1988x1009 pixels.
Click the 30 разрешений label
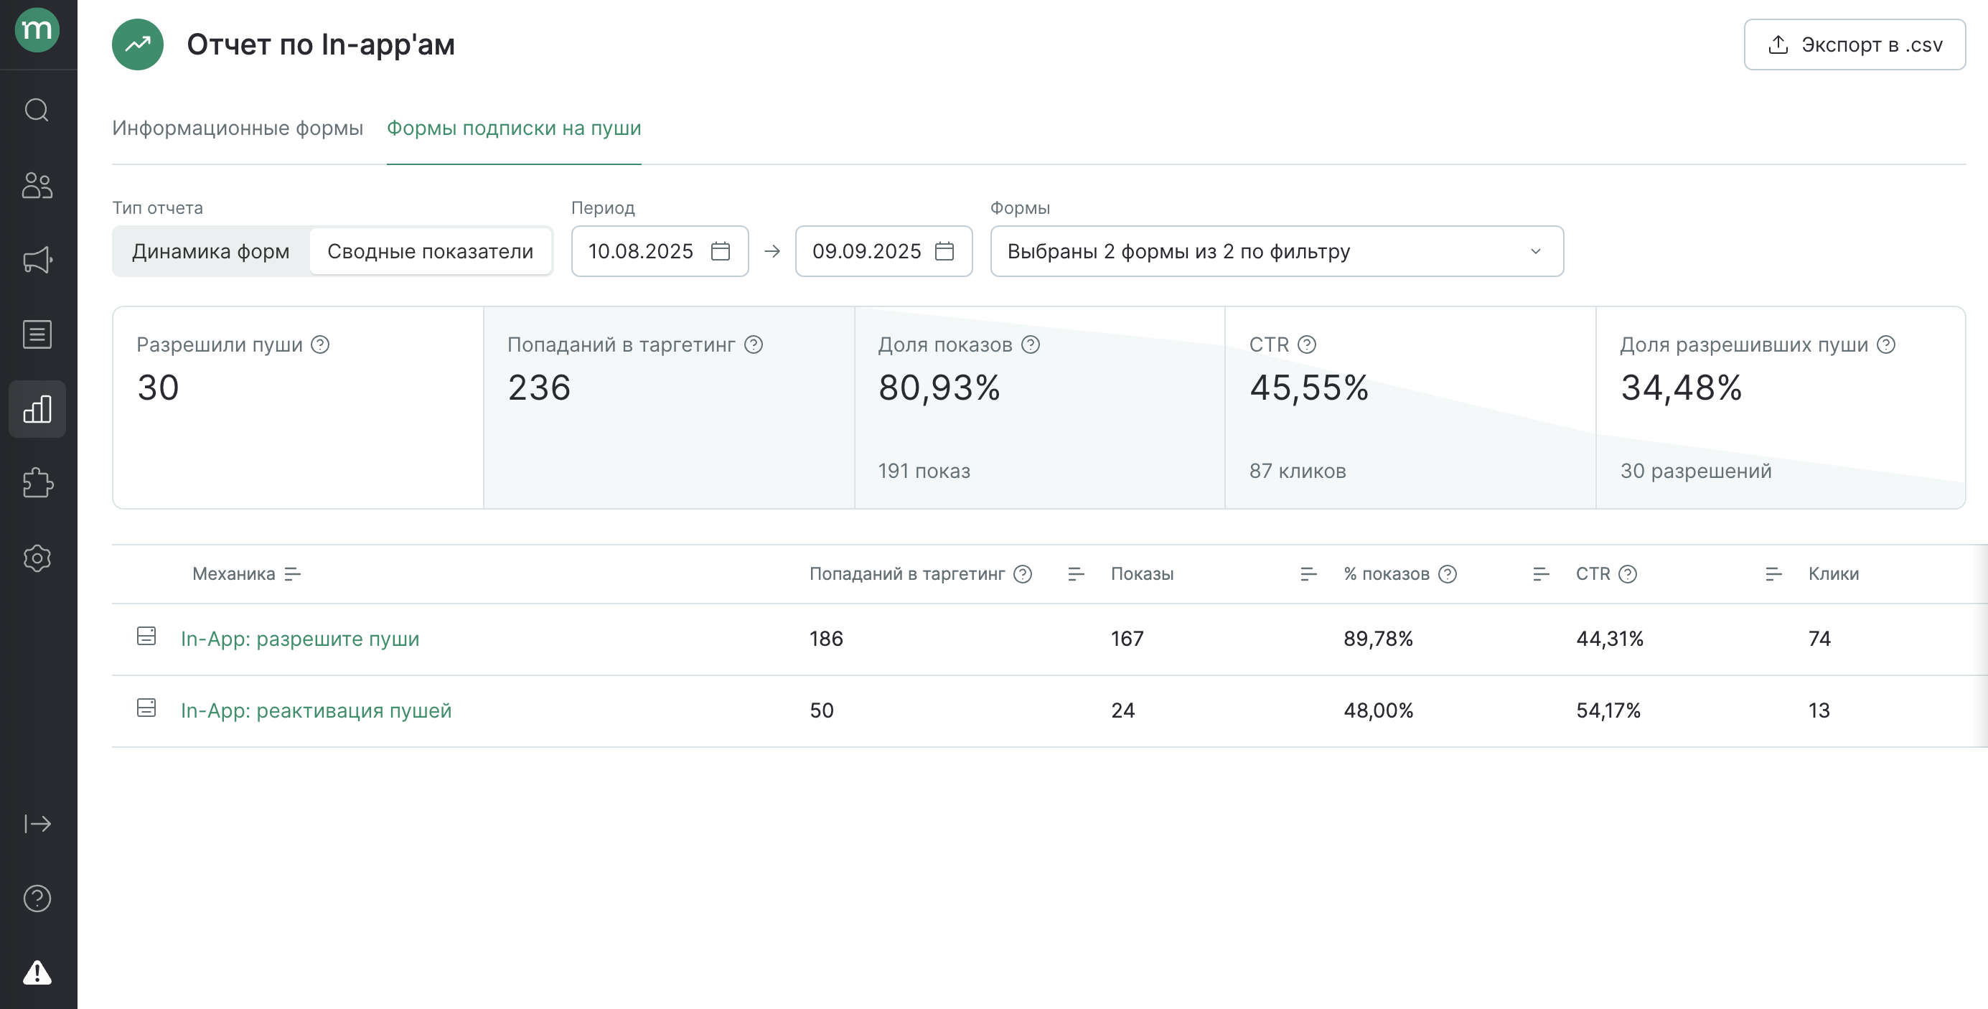[x=1695, y=471]
